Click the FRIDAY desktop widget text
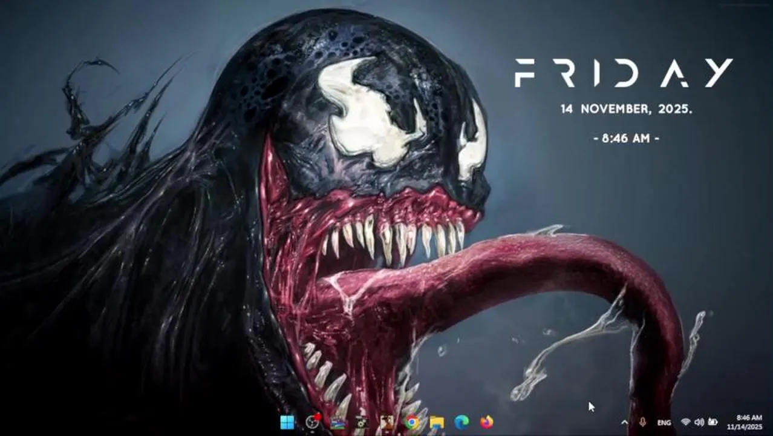Viewport: 773px width, 436px height. [x=624, y=73]
